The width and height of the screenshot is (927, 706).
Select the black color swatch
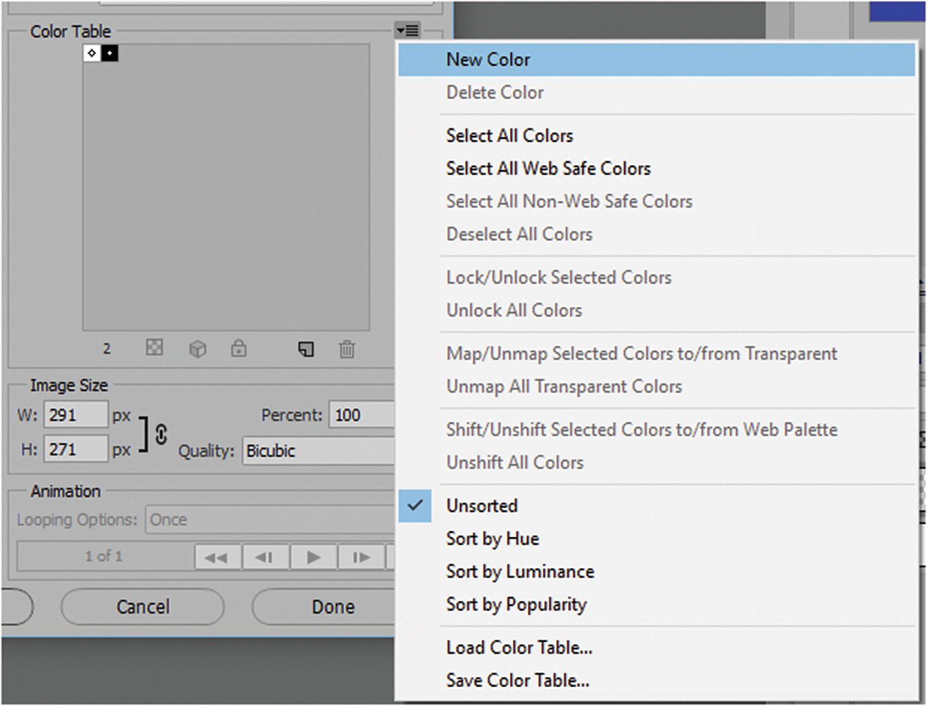(109, 53)
